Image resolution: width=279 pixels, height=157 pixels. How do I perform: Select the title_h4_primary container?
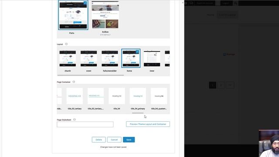(x=138, y=96)
